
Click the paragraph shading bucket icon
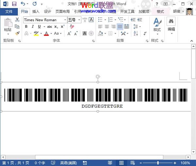point(100,33)
